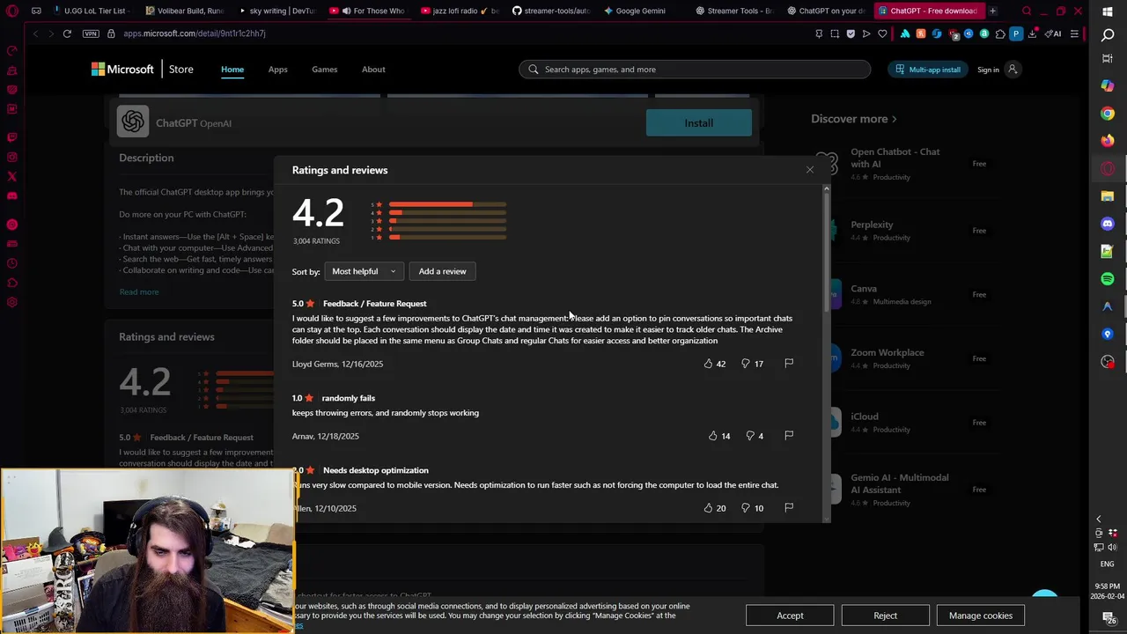Accept the cookies
This screenshot has height=634, width=1127.
point(790,616)
